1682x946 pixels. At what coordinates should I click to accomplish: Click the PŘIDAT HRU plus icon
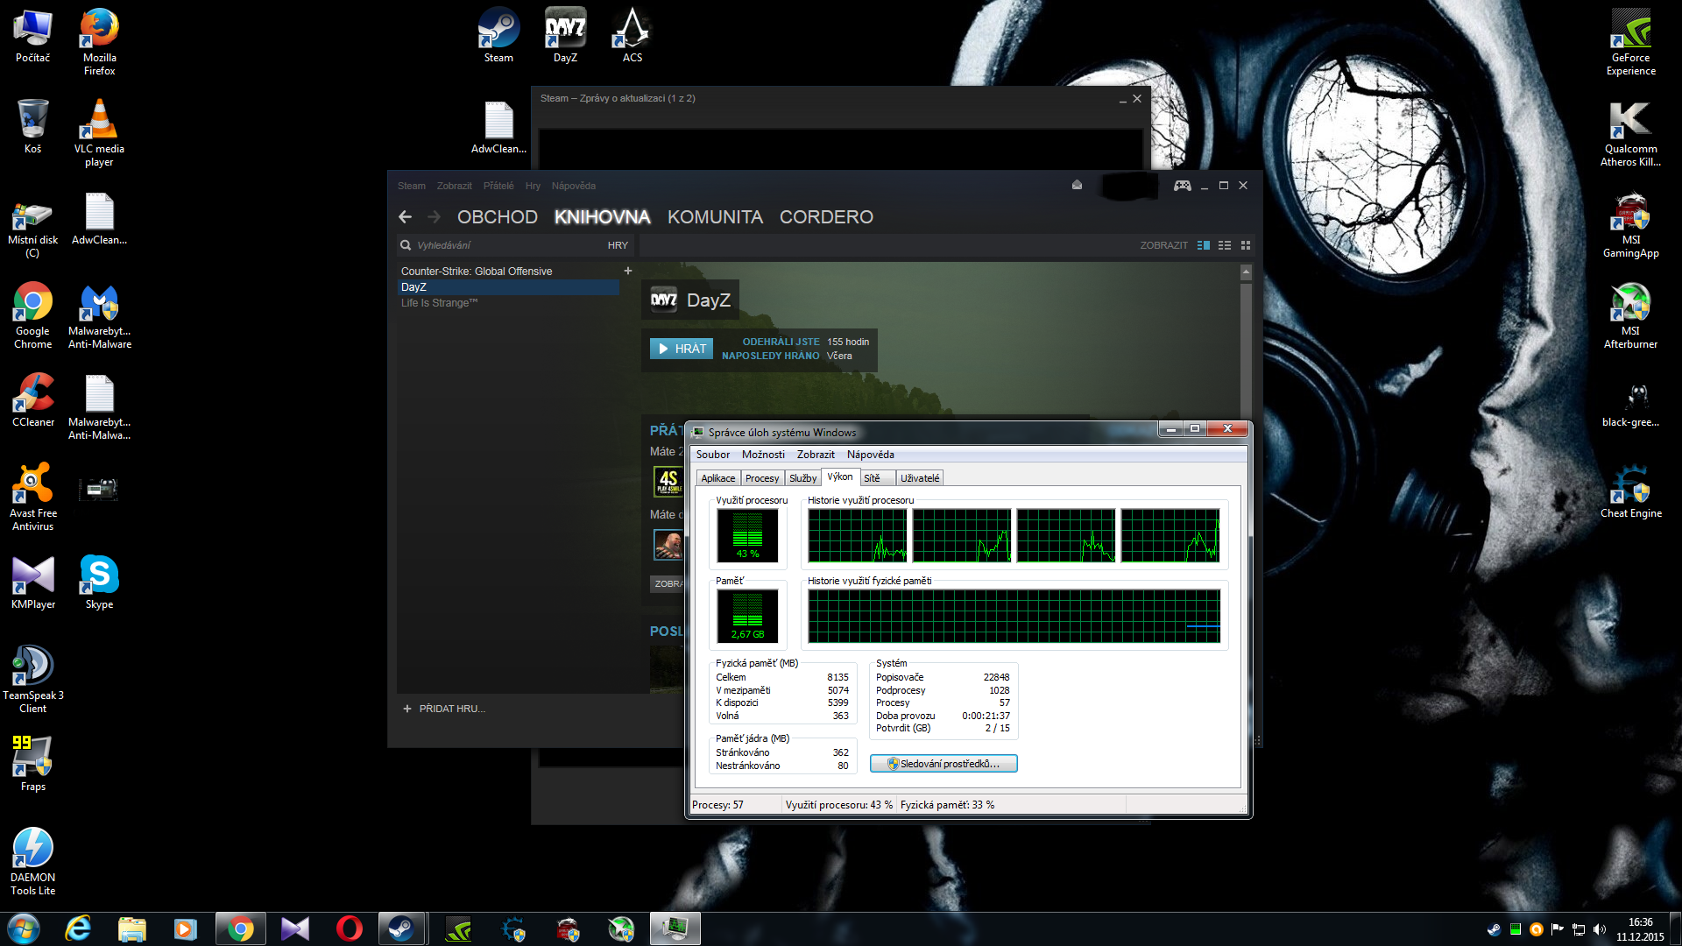coord(407,709)
